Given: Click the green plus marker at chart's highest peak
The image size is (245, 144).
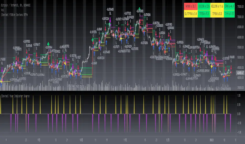Looking at the screenshot, I should 139,8.
